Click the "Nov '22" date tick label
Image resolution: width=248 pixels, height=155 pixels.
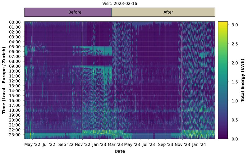tap(83, 144)
